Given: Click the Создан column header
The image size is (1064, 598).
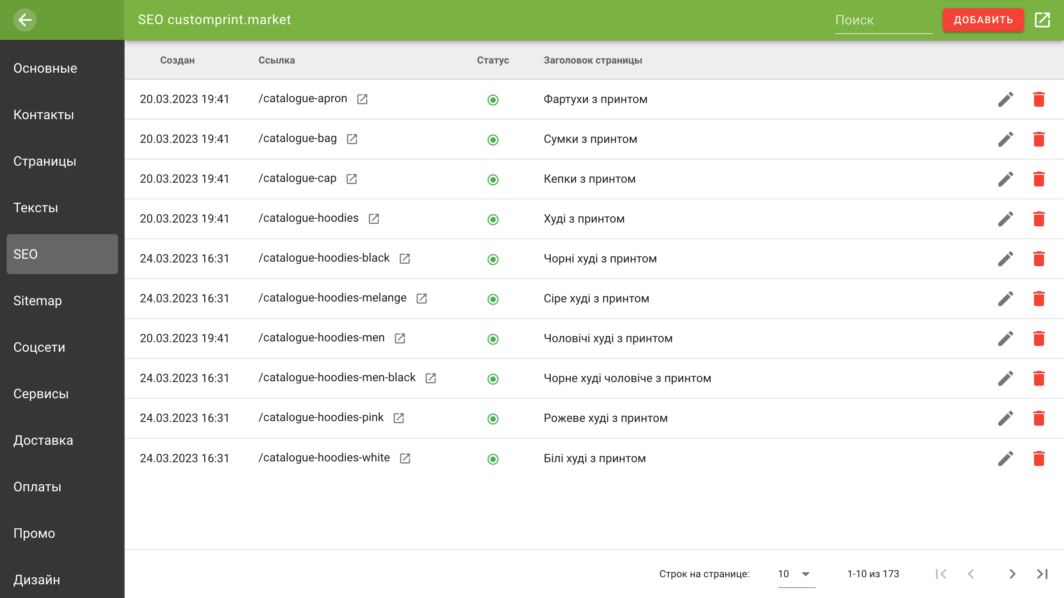Looking at the screenshot, I should [x=177, y=60].
